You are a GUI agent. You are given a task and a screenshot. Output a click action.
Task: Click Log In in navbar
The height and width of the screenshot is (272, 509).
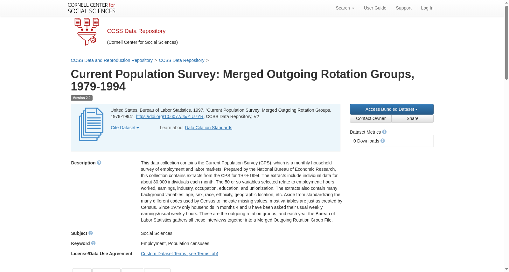coord(427,8)
